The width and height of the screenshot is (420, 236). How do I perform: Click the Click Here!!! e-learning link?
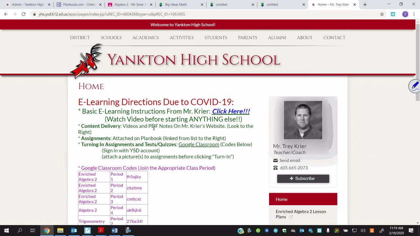231,111
